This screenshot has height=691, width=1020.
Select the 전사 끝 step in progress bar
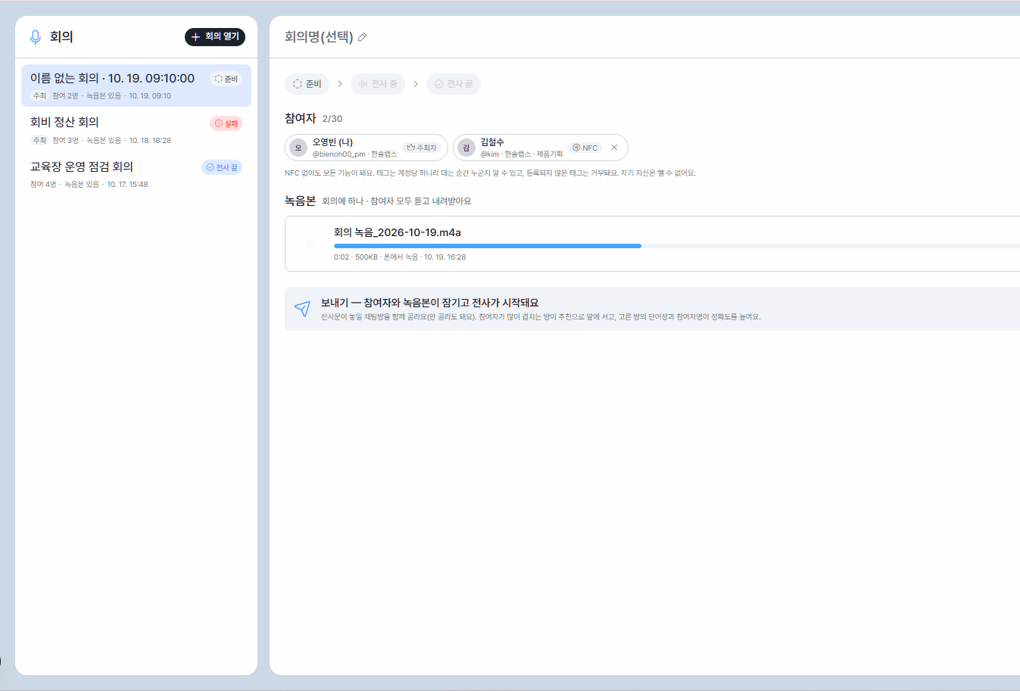[x=454, y=84]
